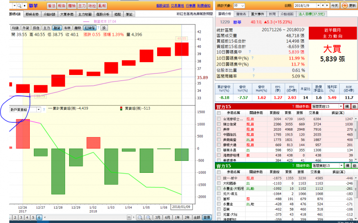Image resolution: width=358 pixels, height=223 pixels.
Task: Toggle the 融資 chart overlay
Action: (x=57, y=28)
